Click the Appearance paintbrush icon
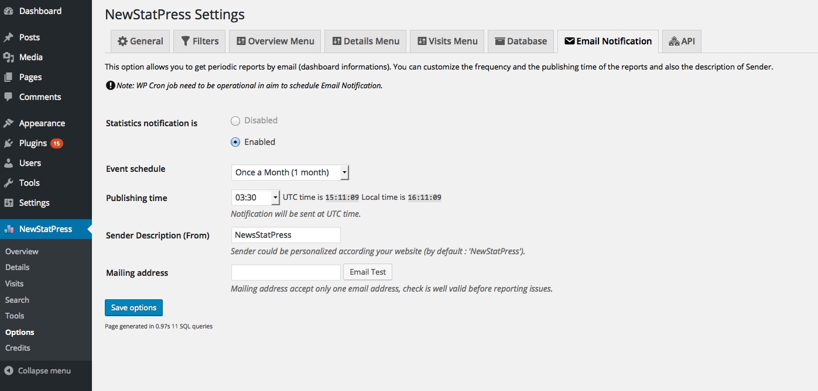 click(9, 123)
